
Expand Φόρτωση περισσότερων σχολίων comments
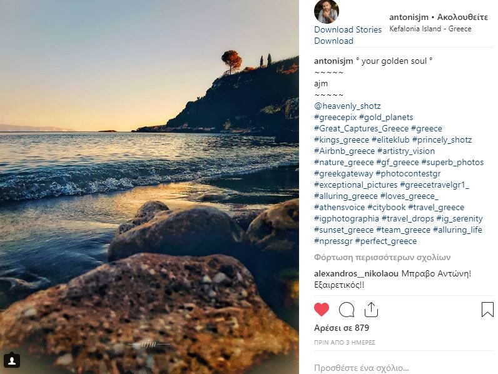pyautogui.click(x=382, y=258)
